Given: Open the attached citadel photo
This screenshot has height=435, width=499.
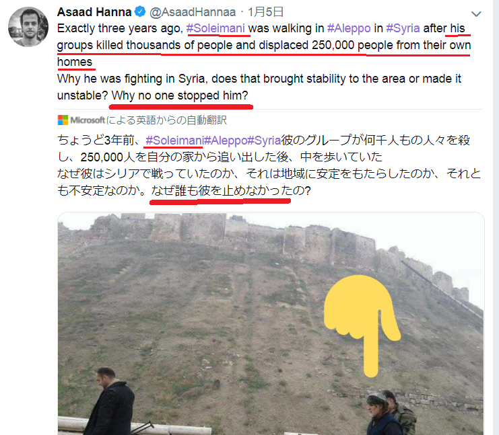Looking at the screenshot, I should tap(271, 323).
